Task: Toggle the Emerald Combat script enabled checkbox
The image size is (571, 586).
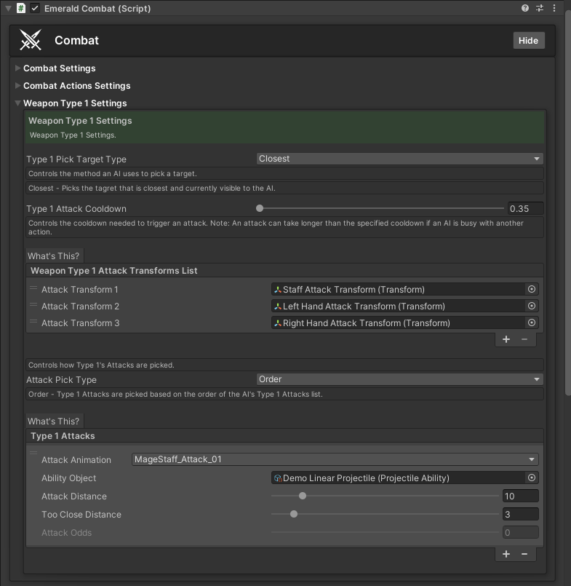Action: [35, 8]
